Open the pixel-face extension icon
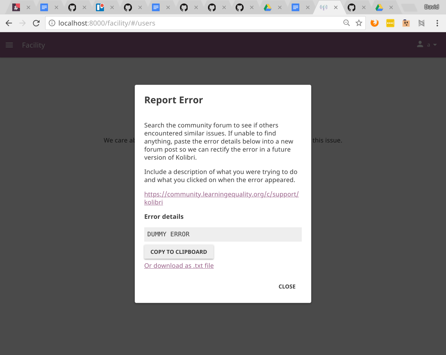Screen dimensions: 446x355 [x=406, y=23]
